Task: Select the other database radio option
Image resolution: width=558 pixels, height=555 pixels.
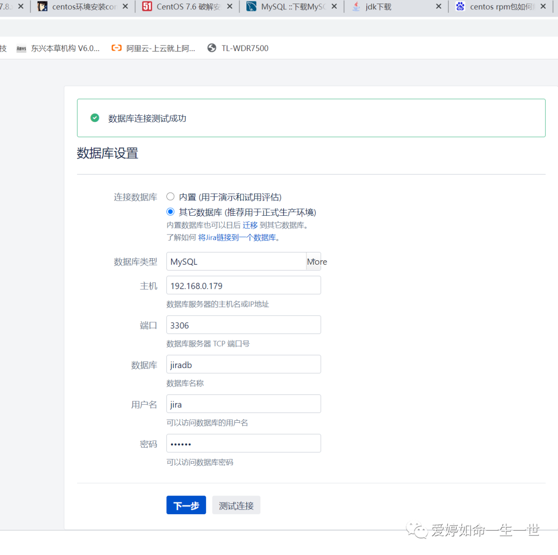Action: [x=171, y=212]
